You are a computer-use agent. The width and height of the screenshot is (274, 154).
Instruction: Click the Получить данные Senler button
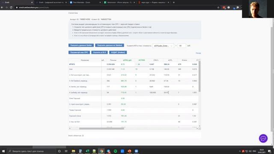click(81, 45)
